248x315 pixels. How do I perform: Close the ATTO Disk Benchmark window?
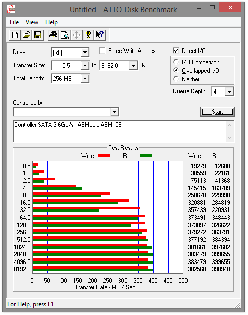pos(230,8)
